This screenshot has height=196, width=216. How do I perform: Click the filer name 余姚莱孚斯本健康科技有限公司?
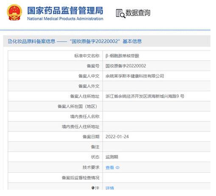pyautogui.click(x=135, y=76)
